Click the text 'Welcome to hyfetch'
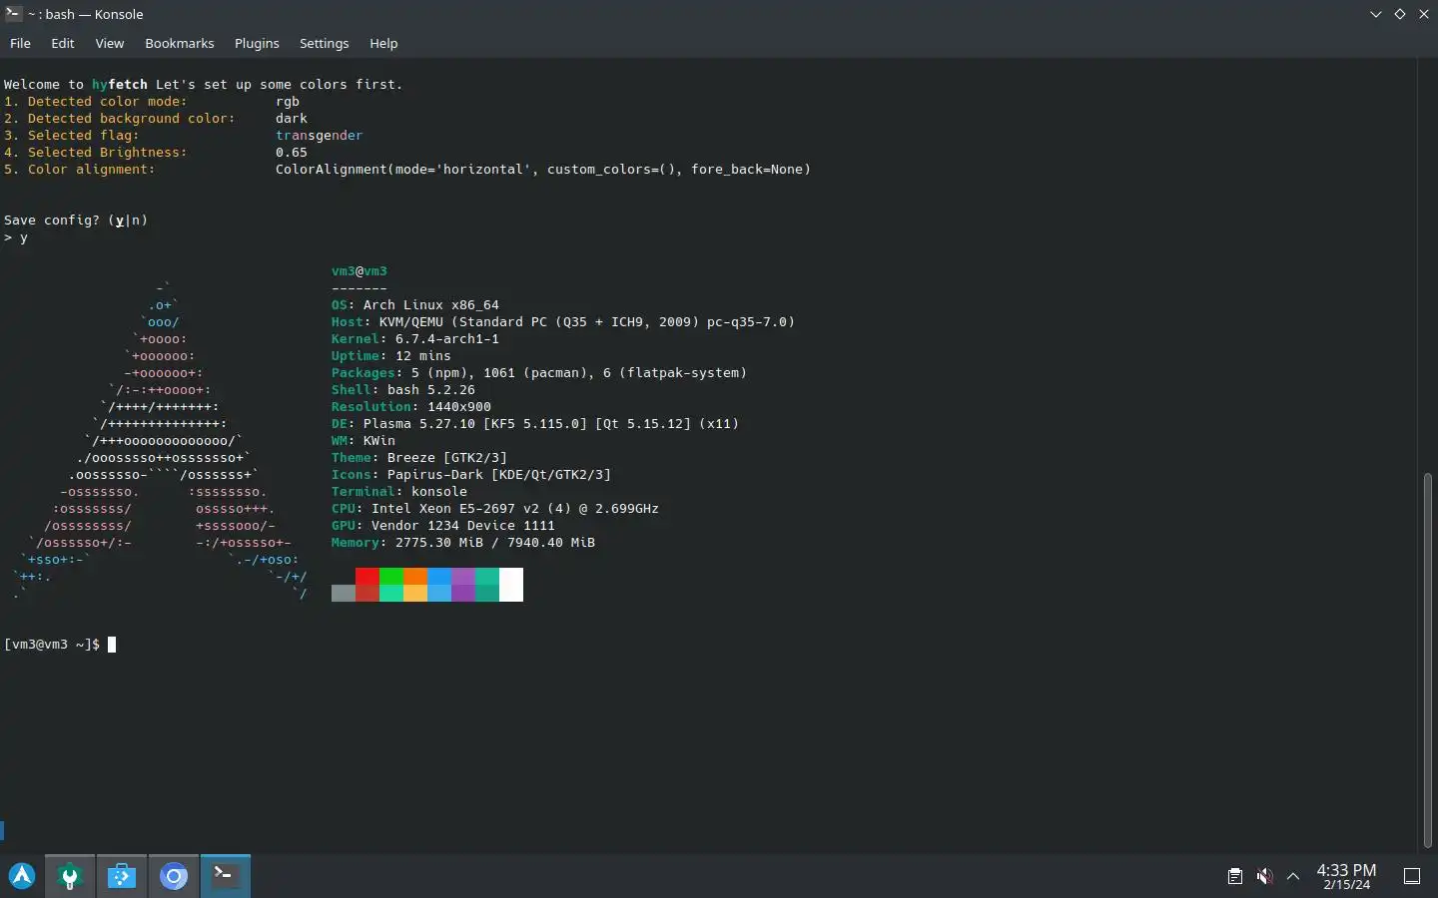Screen dimensions: 1438x898 (76, 85)
